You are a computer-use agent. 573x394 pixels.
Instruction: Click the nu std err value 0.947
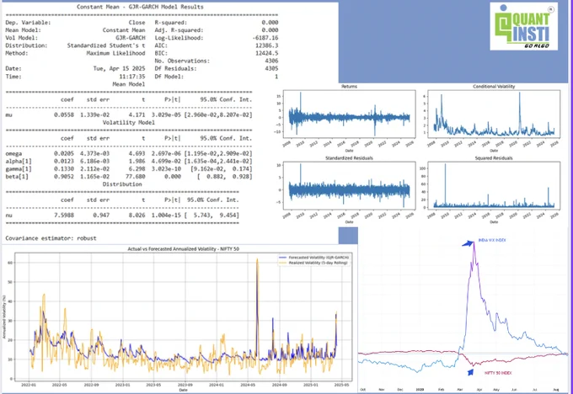101,215
